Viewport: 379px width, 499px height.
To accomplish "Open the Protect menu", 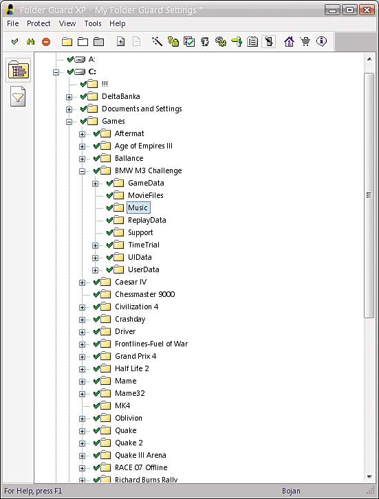I will pyautogui.click(x=39, y=23).
